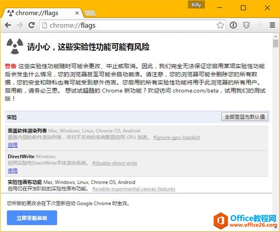280x232 pixels.
Task: Click the 实验 section header text
Action: point(12,117)
